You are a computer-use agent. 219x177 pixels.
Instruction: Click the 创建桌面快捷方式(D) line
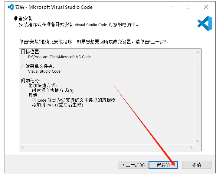[x=53, y=90]
